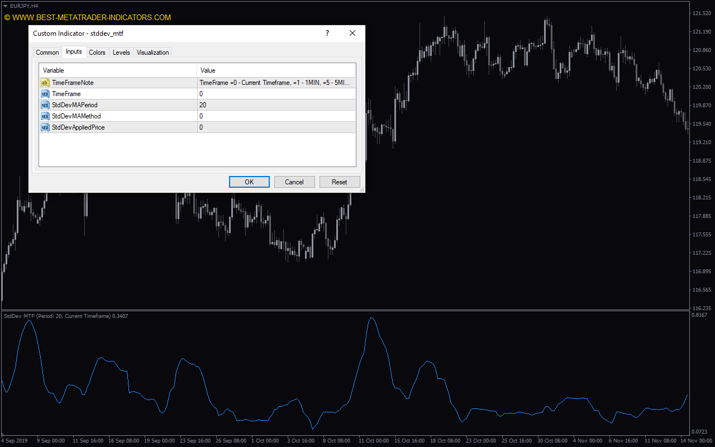Close the Custom Indicator dialog

click(352, 34)
